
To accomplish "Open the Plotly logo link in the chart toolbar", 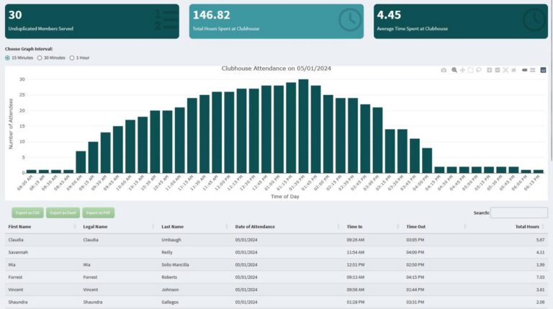I will click(543, 70).
